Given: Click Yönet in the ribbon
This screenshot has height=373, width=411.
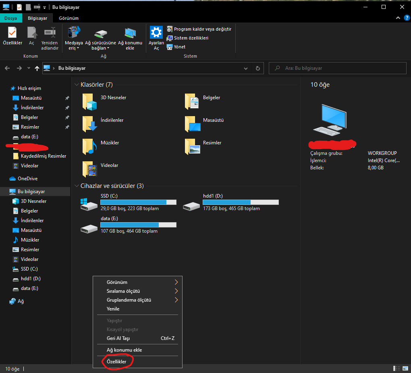Looking at the screenshot, I should coord(176,47).
